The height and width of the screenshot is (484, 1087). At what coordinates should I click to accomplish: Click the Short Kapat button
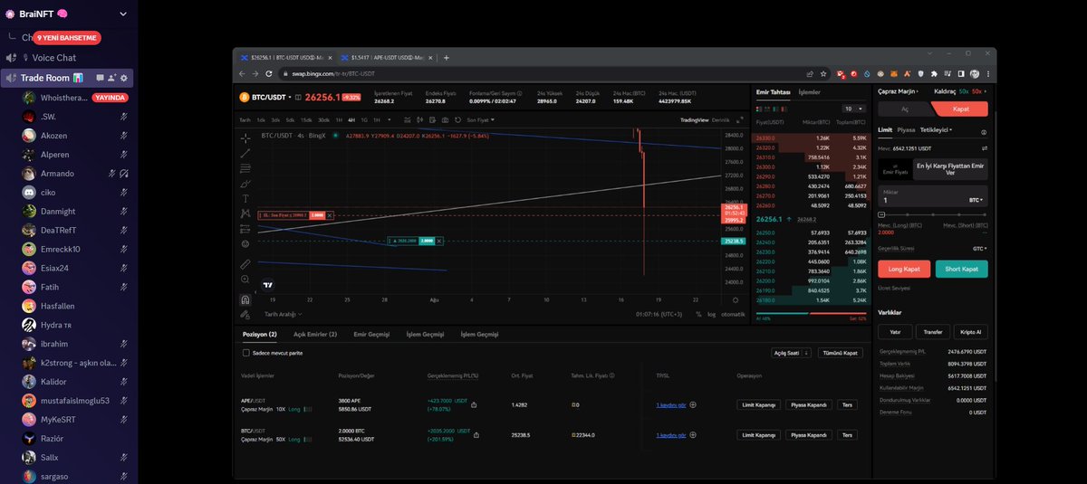click(x=961, y=269)
